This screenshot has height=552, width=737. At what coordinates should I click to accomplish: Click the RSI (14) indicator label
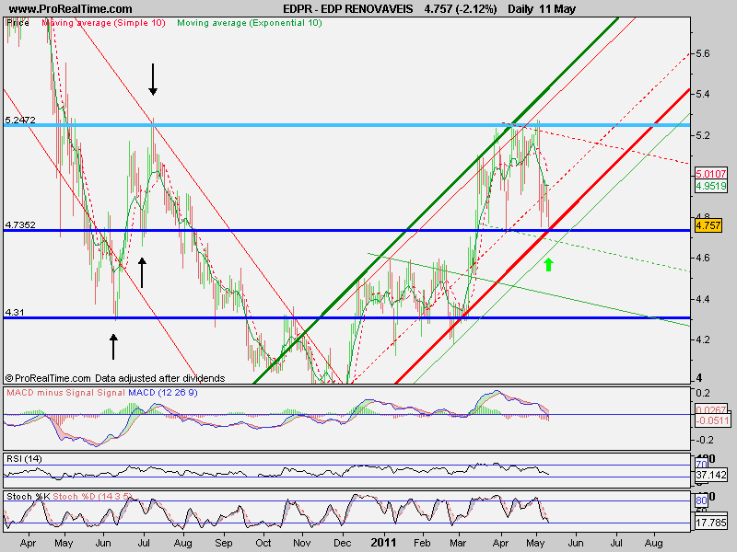point(24,458)
